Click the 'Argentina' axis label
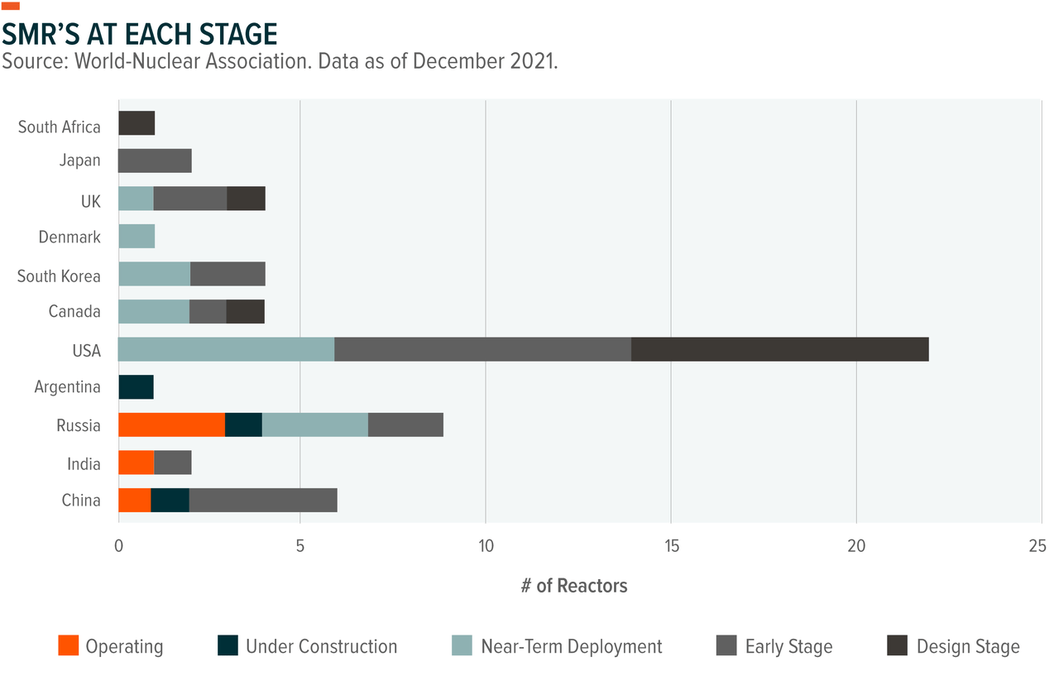This screenshot has height=676, width=1059. tap(68, 387)
